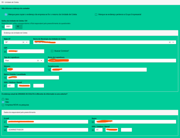Click the suffix field containing 0001
This screenshot has width=180, height=138.
click(9, 27)
